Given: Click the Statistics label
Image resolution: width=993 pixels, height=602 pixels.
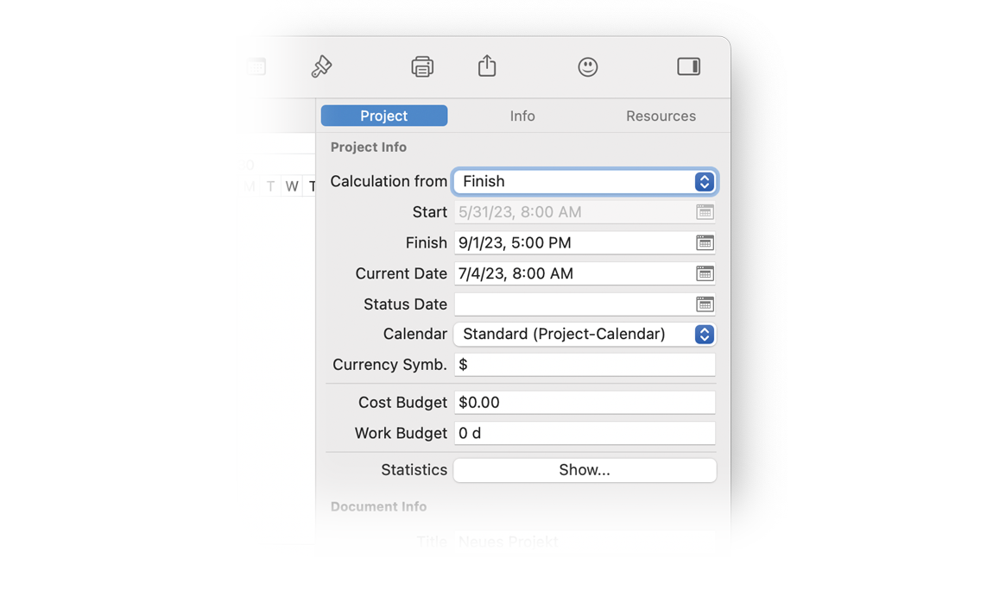Looking at the screenshot, I should [414, 470].
